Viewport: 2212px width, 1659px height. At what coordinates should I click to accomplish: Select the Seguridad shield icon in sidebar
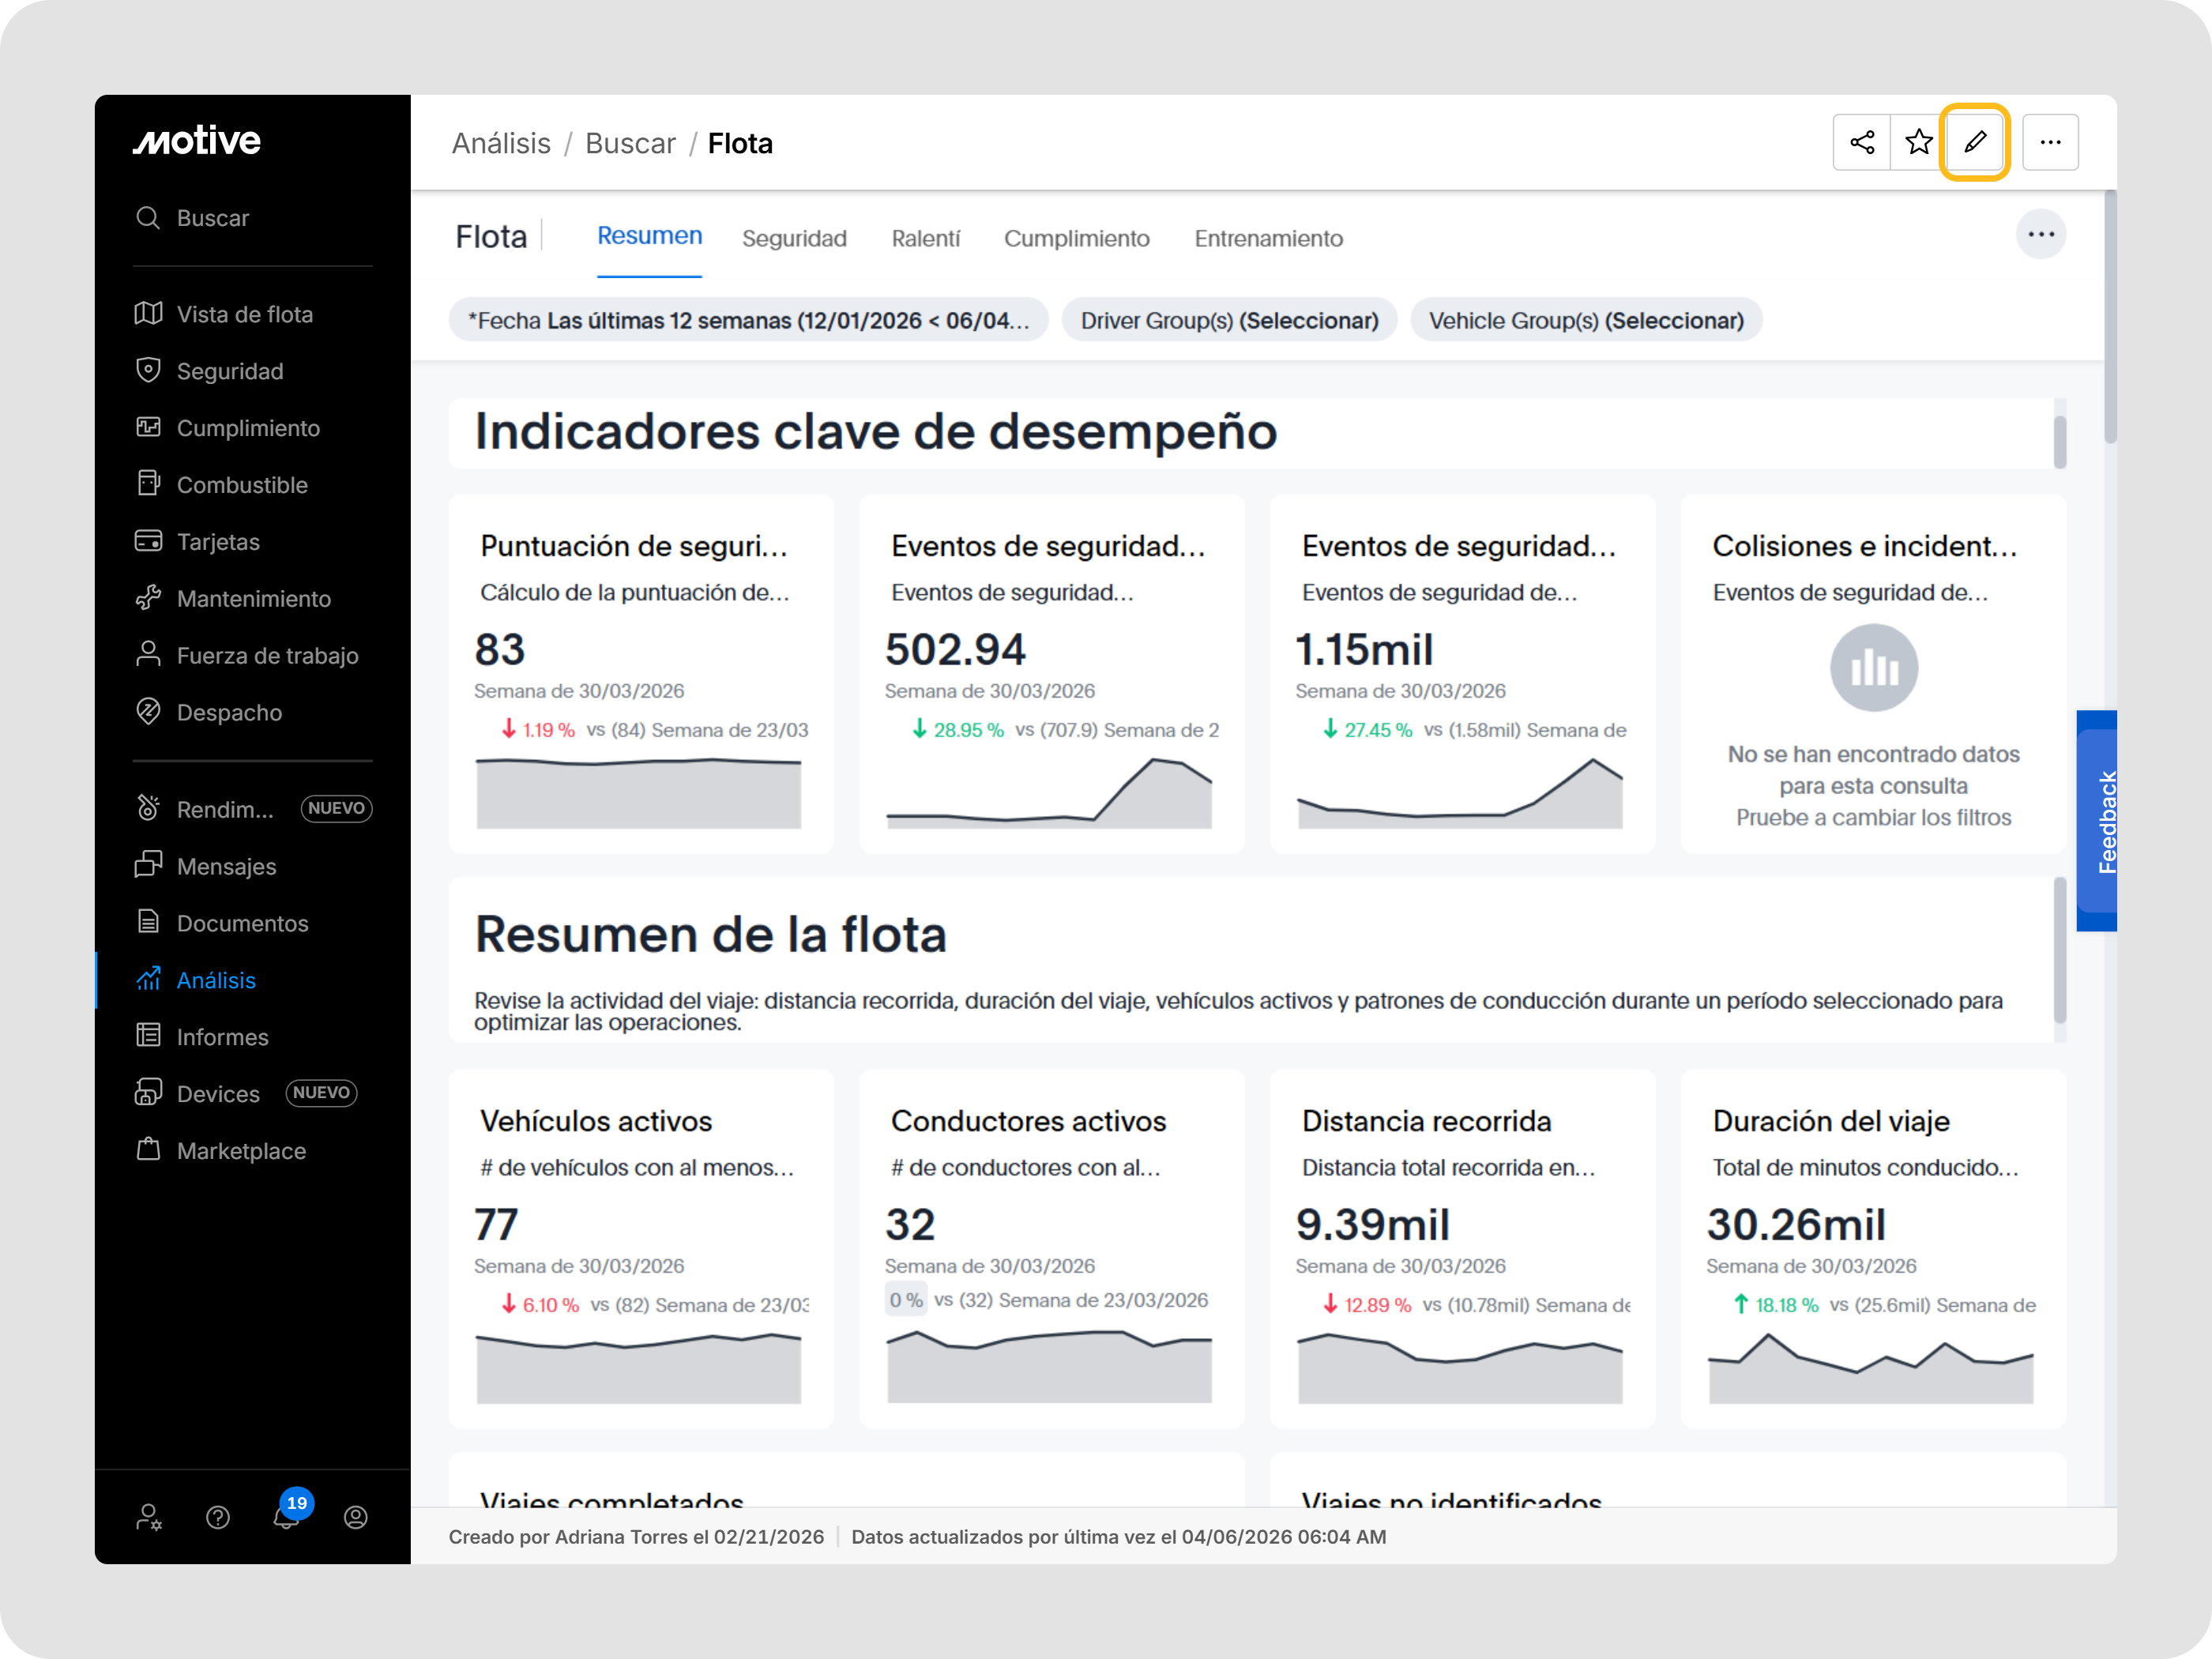(149, 370)
